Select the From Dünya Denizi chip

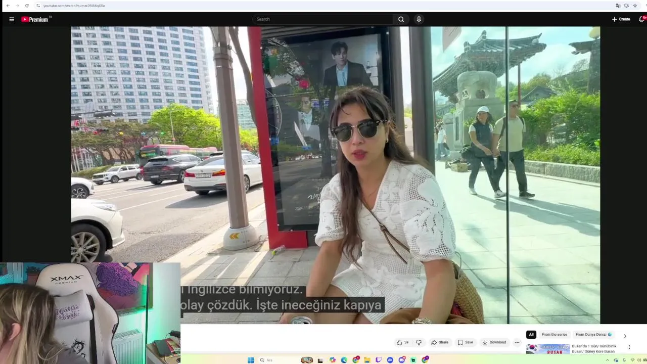click(x=593, y=334)
